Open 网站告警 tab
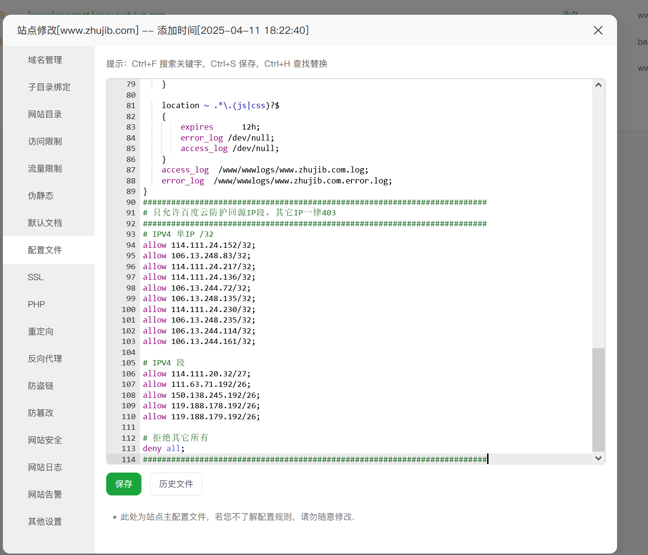The height and width of the screenshot is (555, 648). point(45,494)
